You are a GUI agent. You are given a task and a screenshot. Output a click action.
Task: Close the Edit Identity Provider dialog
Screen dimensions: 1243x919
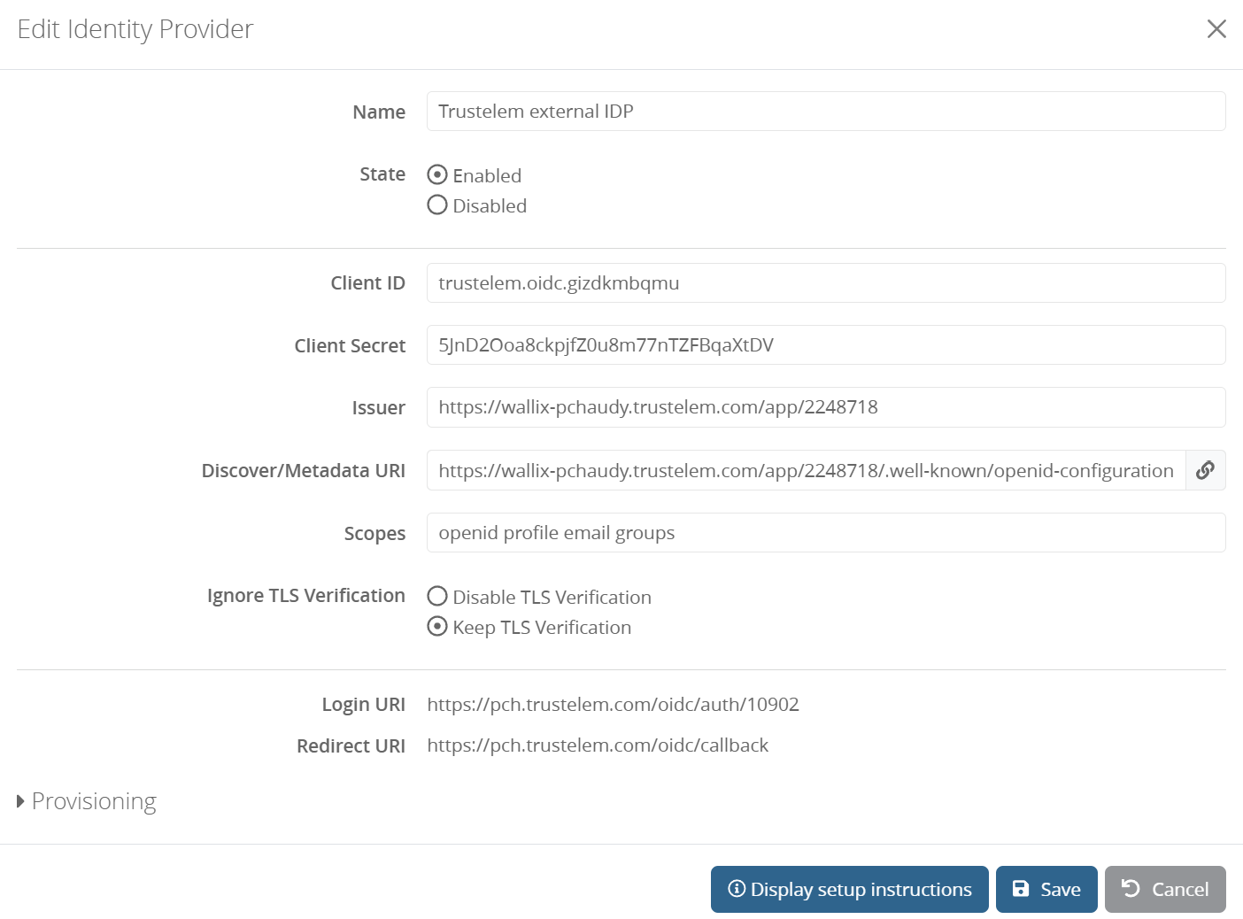1216,29
